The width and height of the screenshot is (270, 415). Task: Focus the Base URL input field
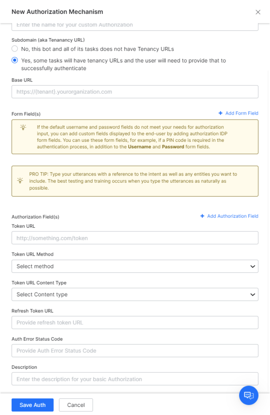click(x=135, y=92)
